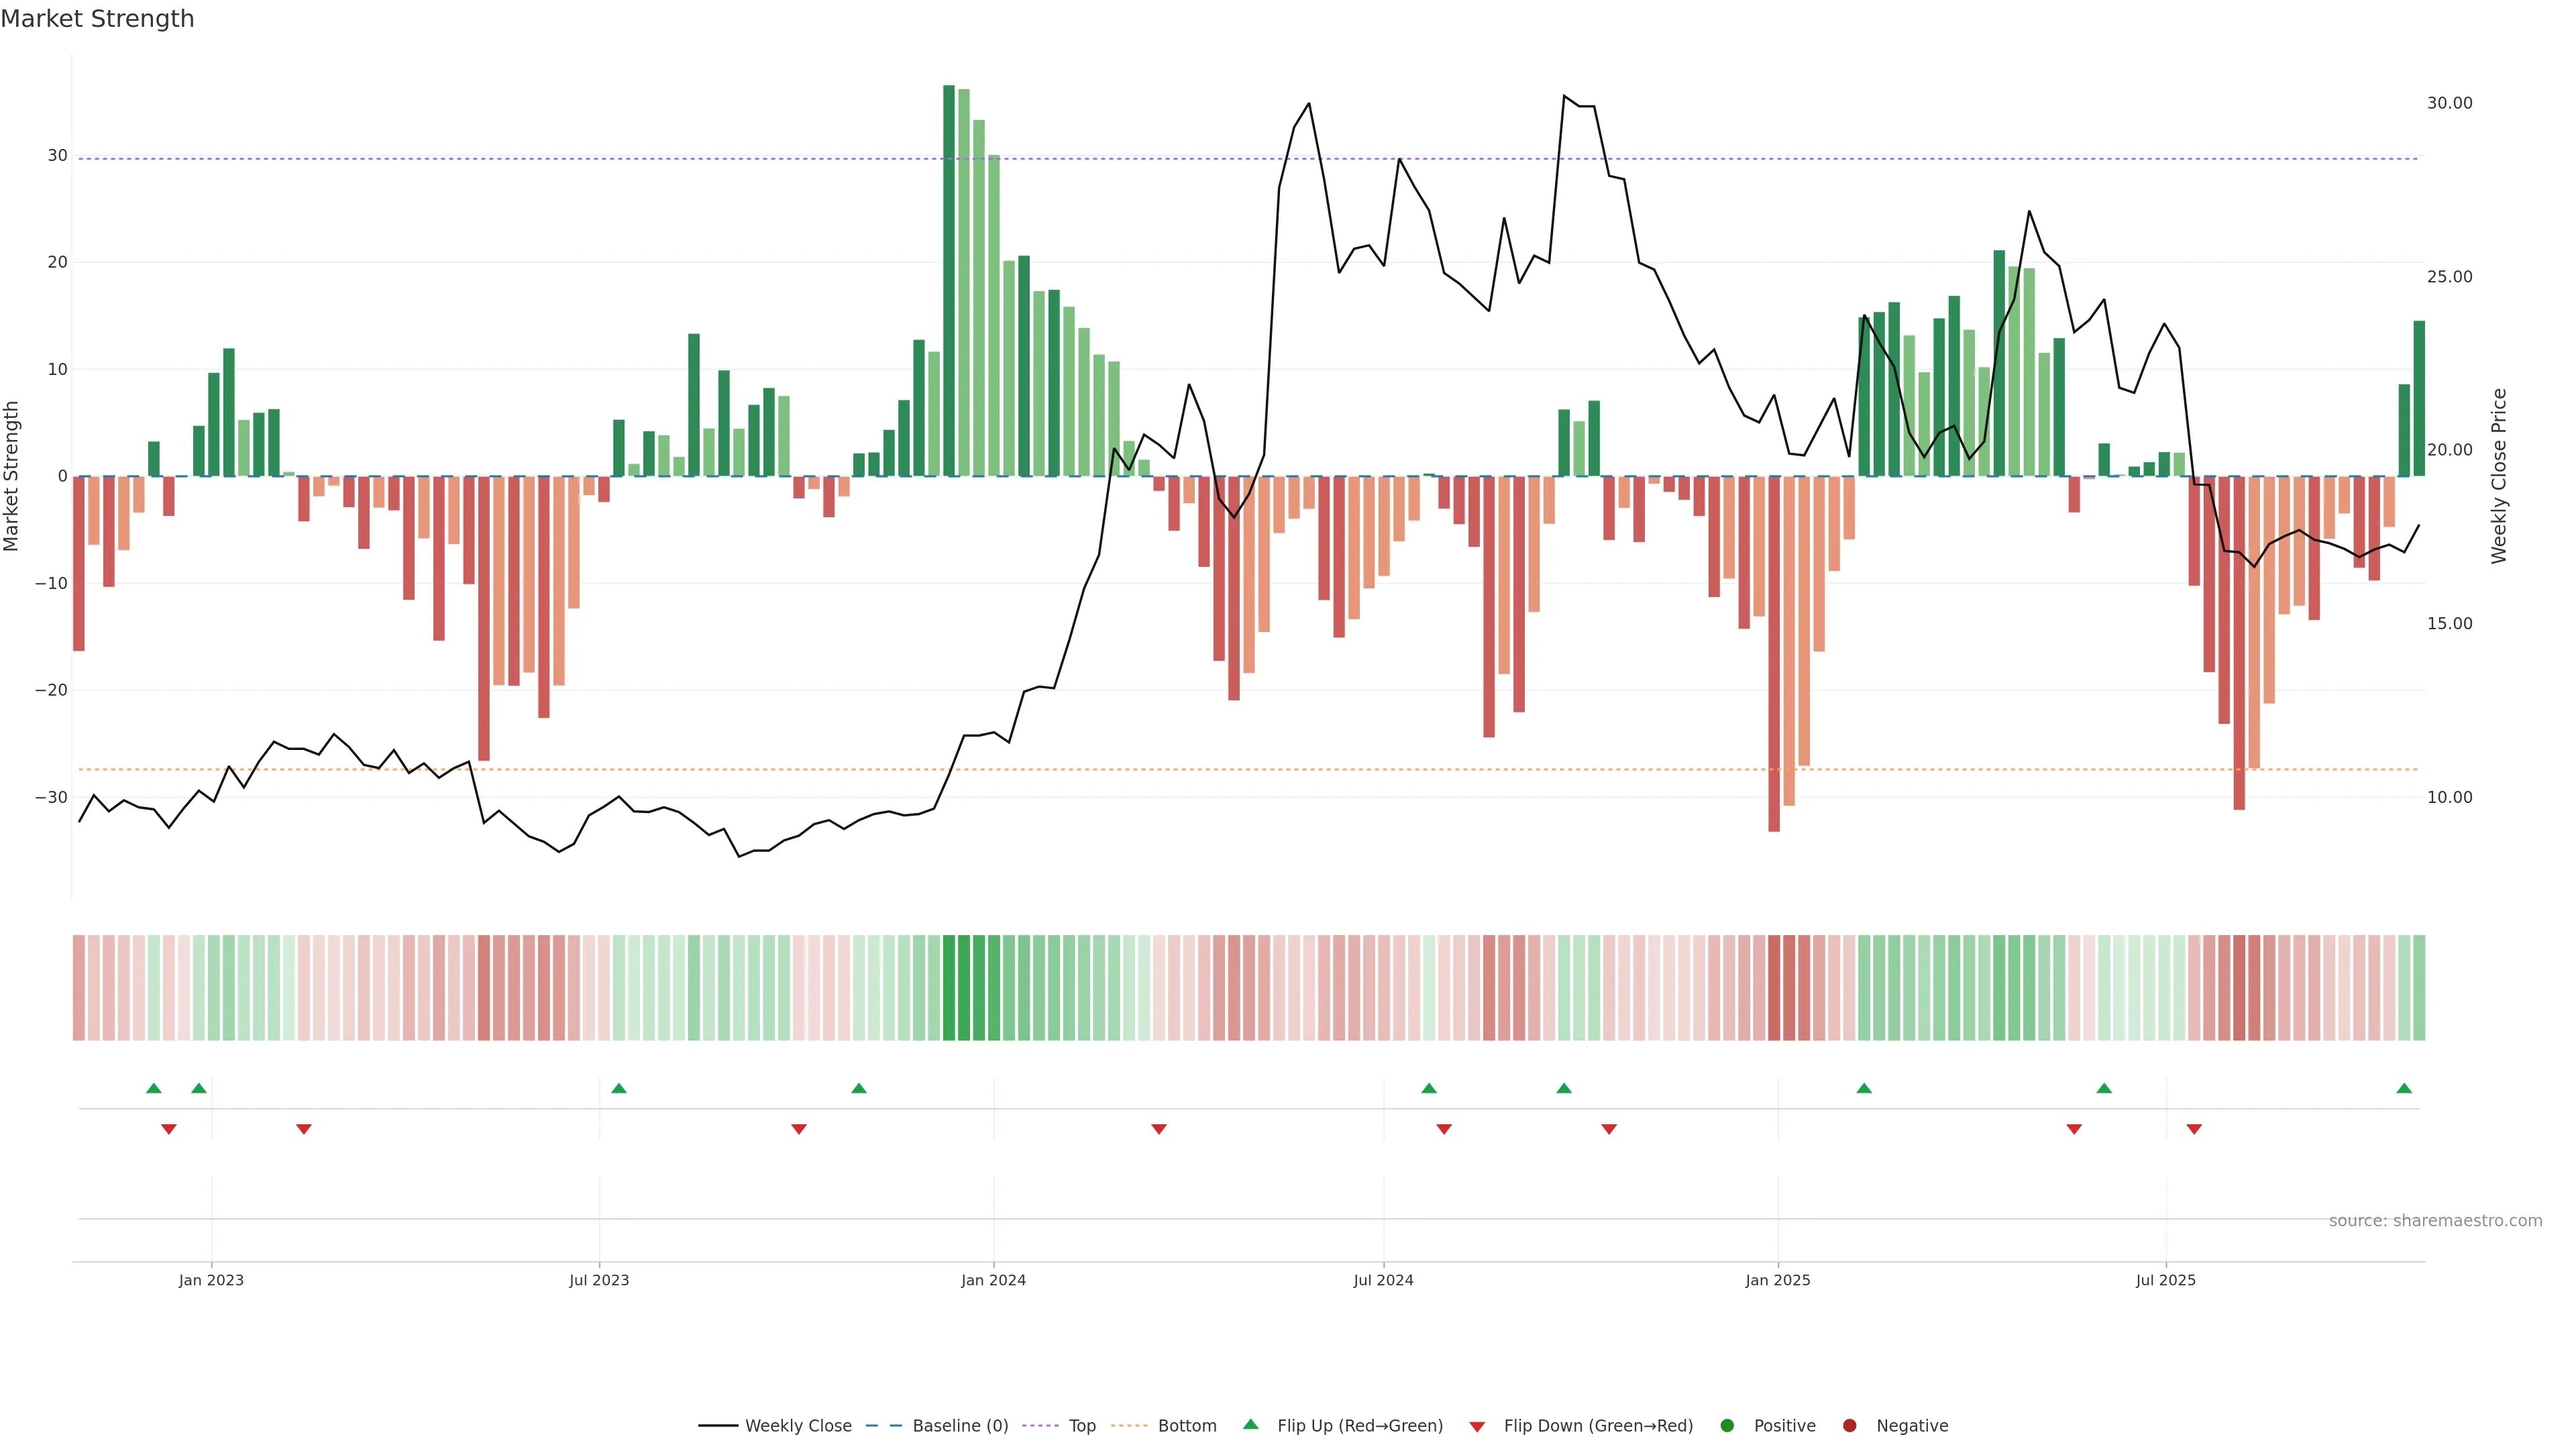Click the Weekly Close Price axis title

tap(2499, 476)
